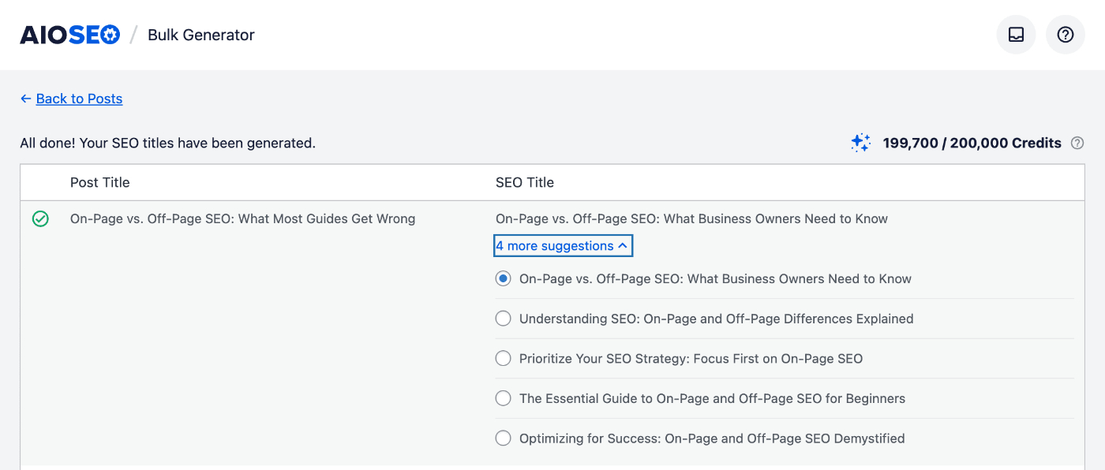
Task: Collapse the 4 more suggestions list
Action: (x=563, y=246)
